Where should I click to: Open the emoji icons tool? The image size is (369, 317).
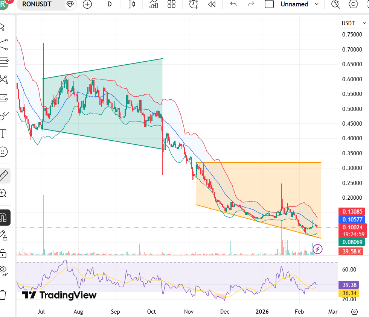pyautogui.click(x=3, y=152)
